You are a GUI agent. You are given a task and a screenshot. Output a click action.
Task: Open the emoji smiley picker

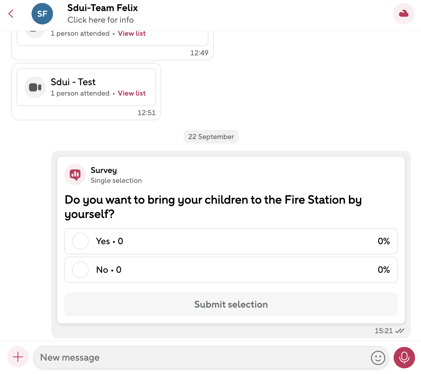coord(378,357)
